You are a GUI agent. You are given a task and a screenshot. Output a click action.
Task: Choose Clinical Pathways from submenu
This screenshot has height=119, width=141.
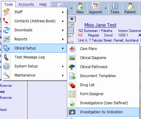[x=103, y=67]
